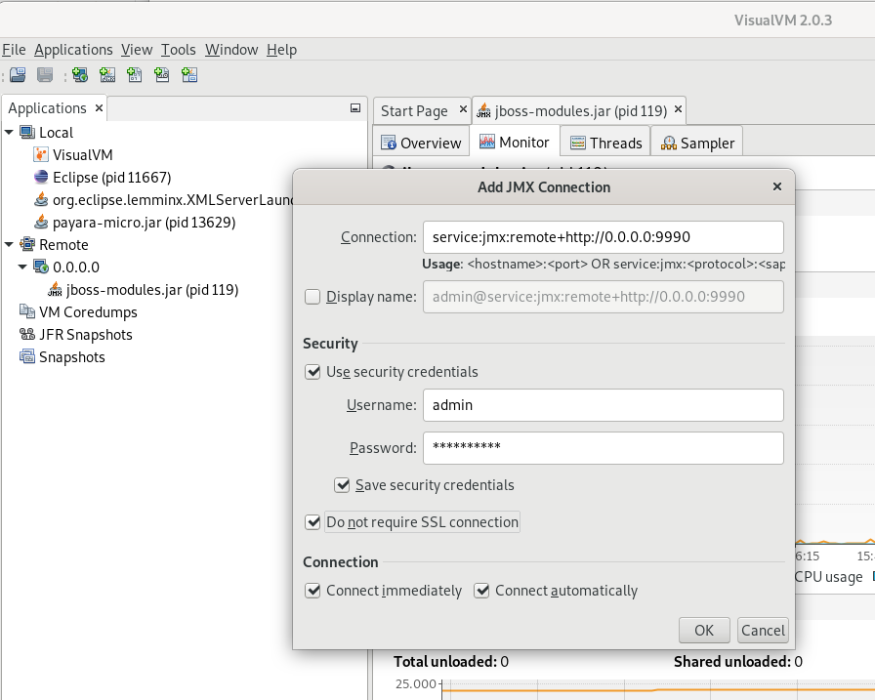Toggle Save security credentials checkbox

(x=342, y=485)
